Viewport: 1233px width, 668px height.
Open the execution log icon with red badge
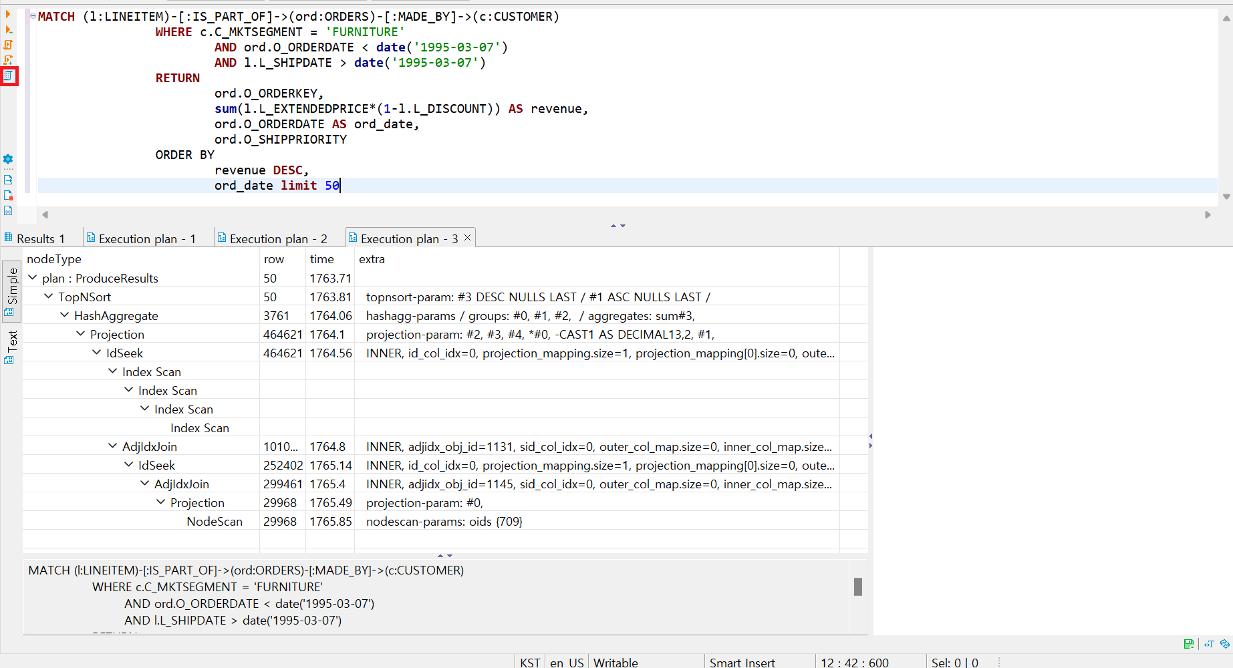[8, 195]
